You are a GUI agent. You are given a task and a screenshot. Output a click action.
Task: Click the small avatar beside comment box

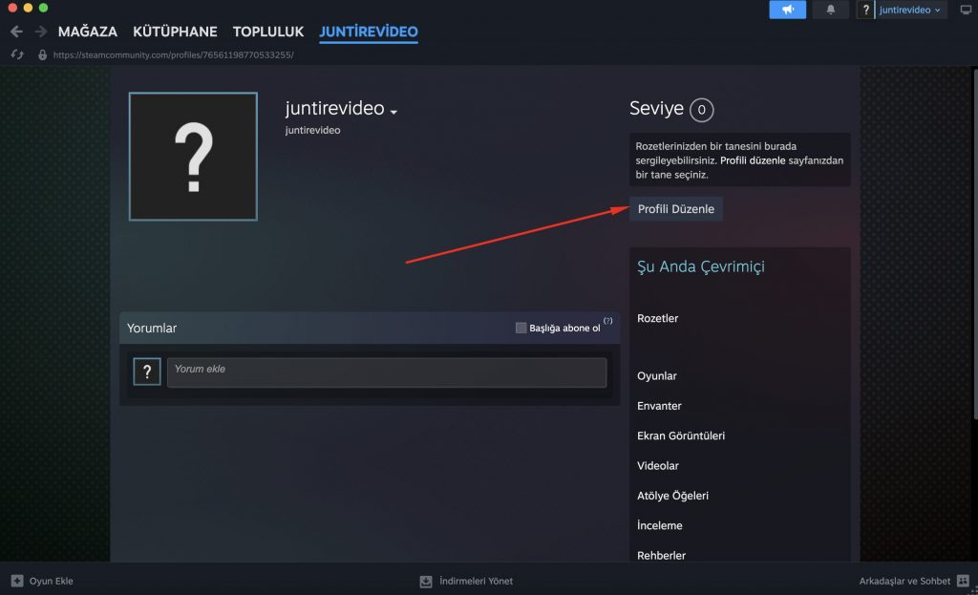click(x=147, y=372)
